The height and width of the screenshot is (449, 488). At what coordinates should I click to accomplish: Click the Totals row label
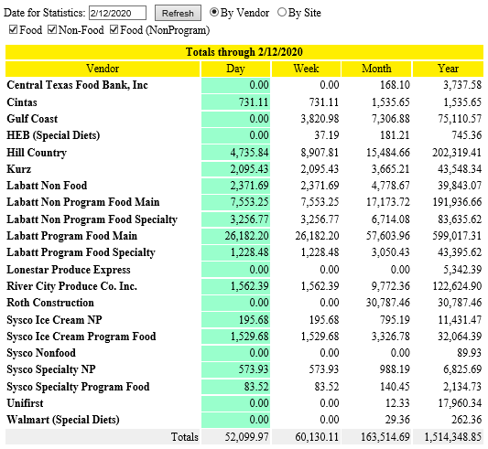tap(185, 437)
